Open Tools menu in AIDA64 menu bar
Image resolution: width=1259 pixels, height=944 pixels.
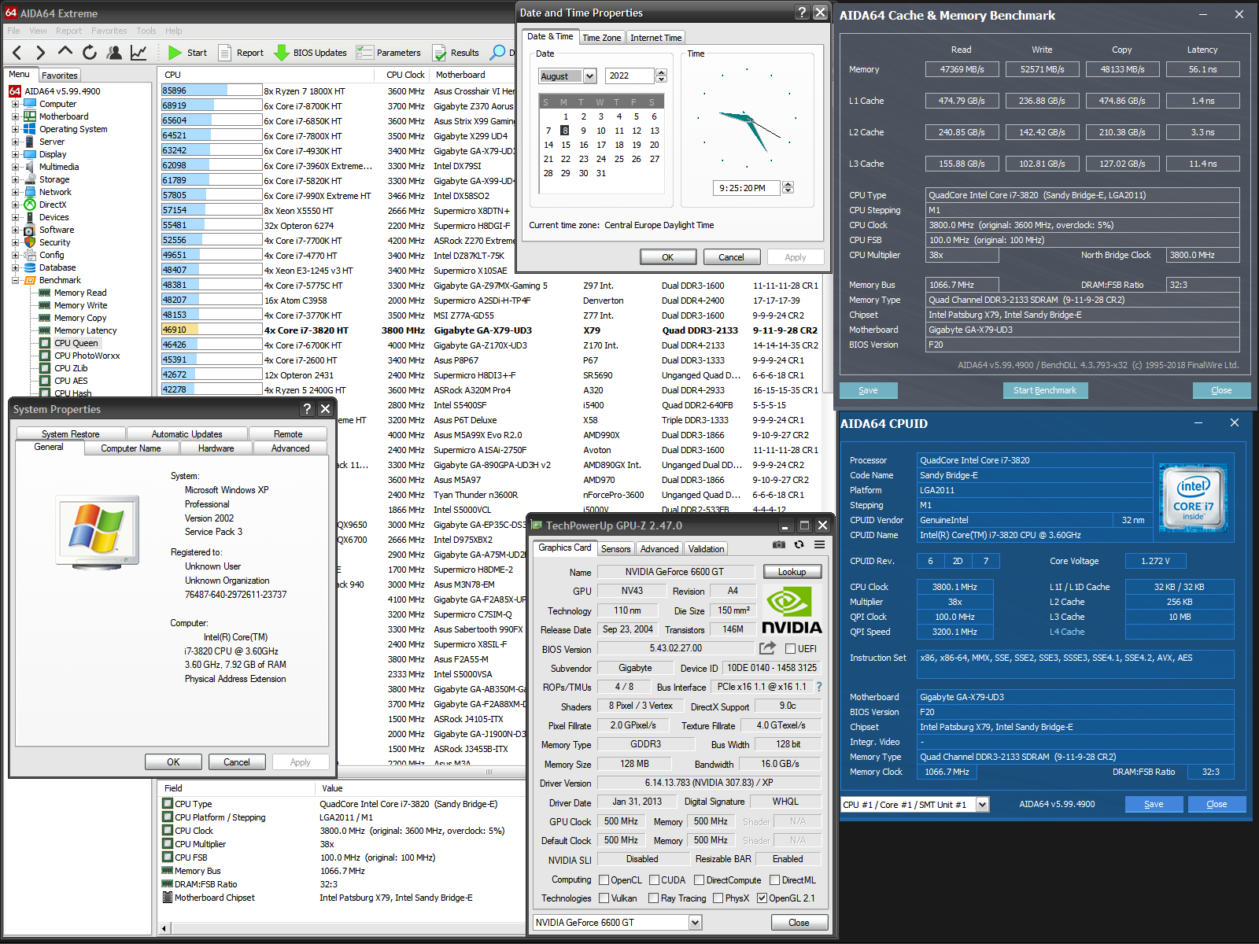(146, 31)
